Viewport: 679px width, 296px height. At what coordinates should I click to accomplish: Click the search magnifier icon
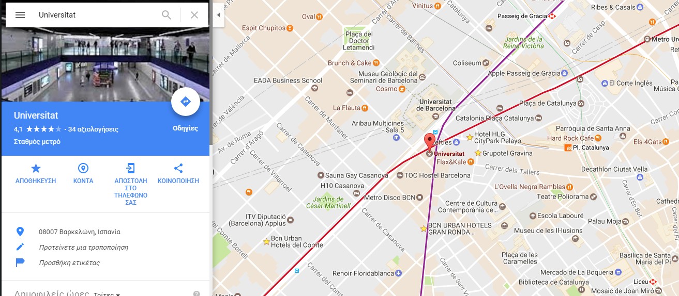(x=167, y=15)
